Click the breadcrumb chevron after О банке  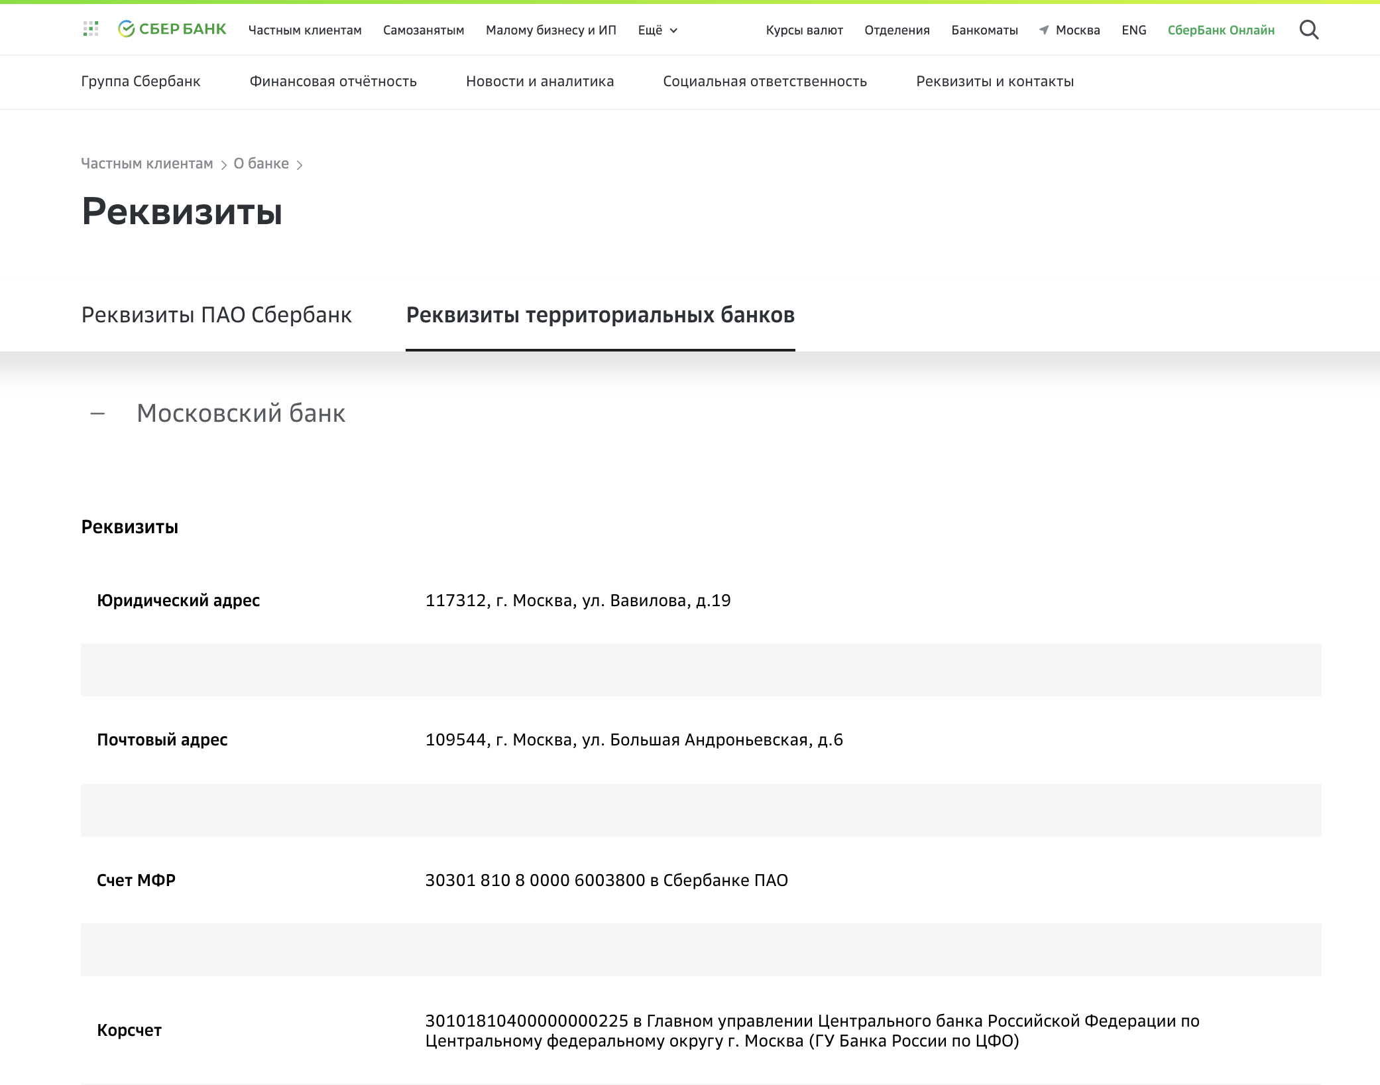click(300, 165)
